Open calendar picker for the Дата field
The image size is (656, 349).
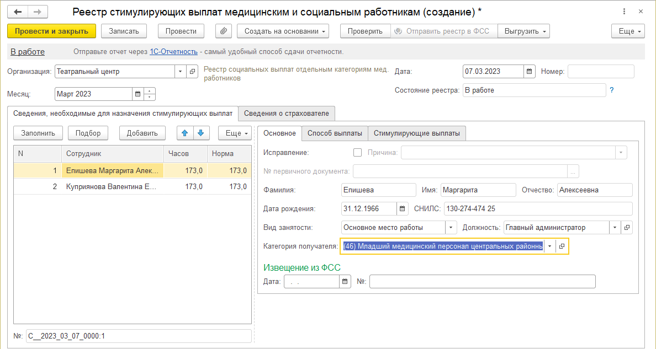529,72
